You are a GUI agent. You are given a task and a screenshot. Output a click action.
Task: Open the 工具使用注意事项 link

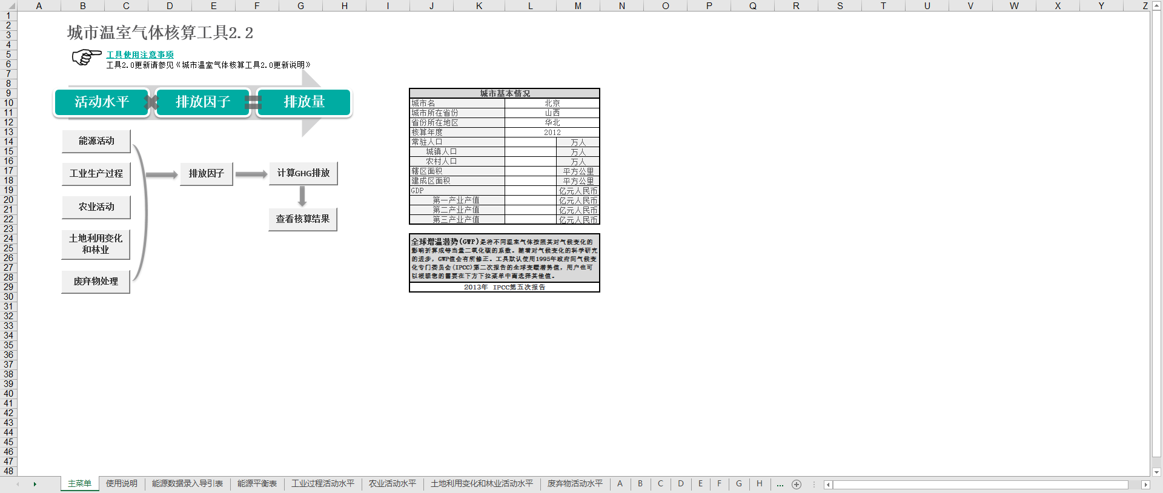(x=140, y=55)
